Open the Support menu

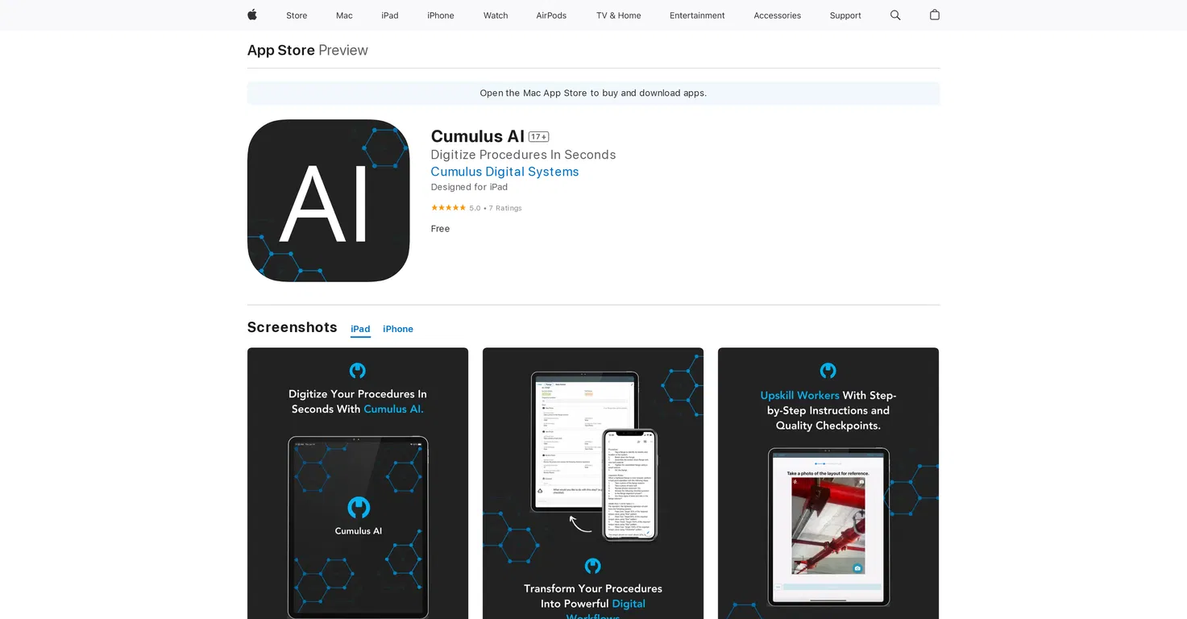click(845, 15)
